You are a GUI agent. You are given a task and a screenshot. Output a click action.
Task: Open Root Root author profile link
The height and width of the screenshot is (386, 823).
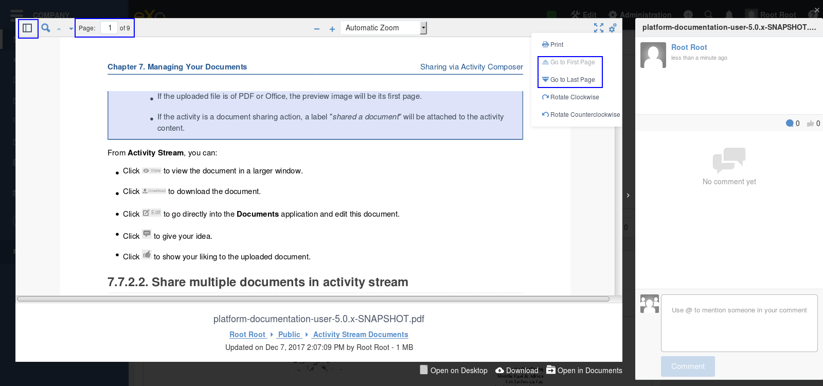(689, 47)
